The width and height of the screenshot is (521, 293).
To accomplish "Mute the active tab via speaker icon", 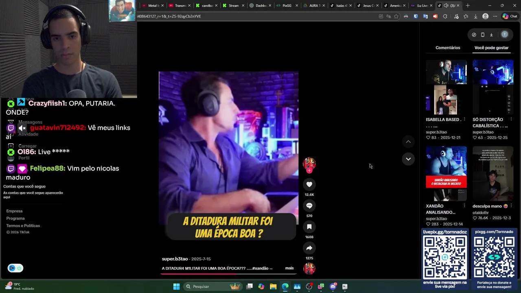I will point(446,6).
